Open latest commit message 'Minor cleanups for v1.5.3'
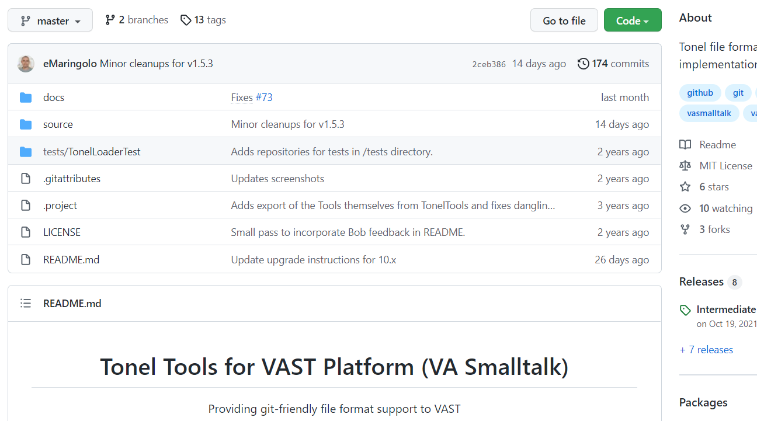The image size is (757, 421). 157,64
